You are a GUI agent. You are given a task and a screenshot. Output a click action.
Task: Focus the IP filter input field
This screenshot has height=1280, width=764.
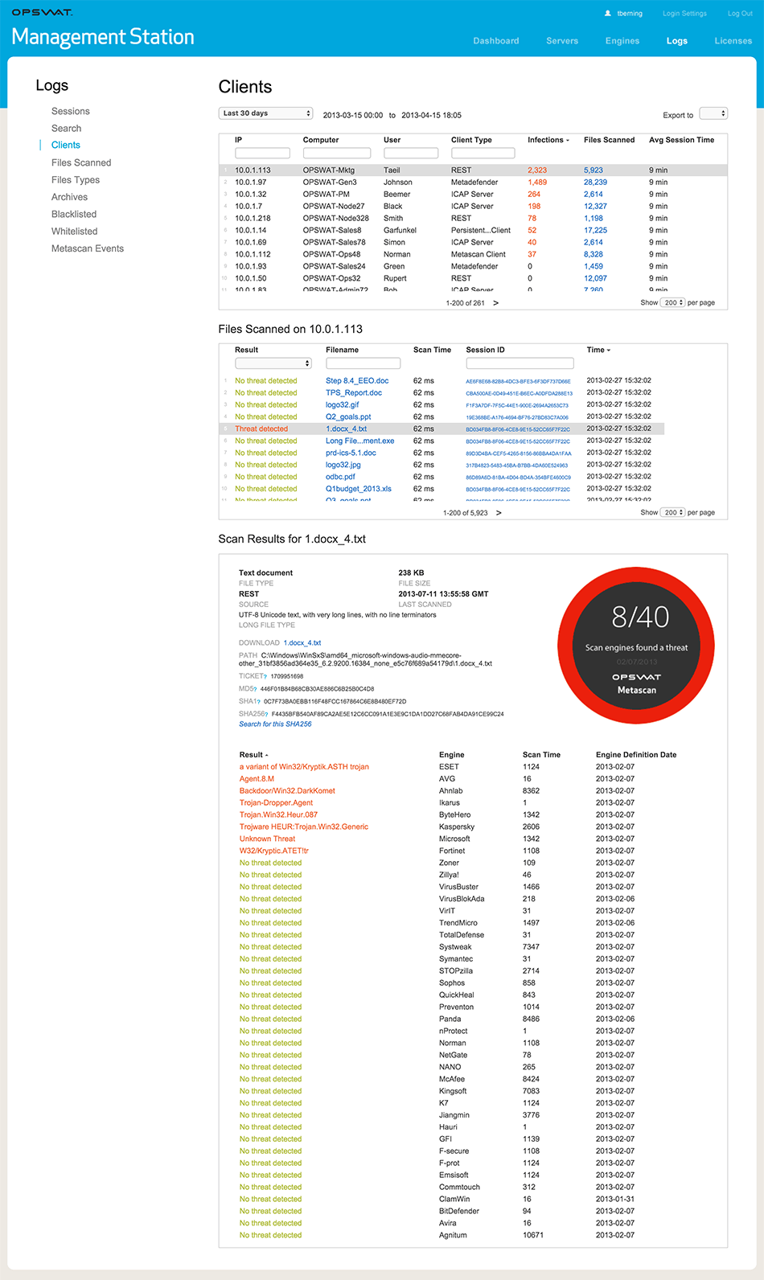pos(262,153)
